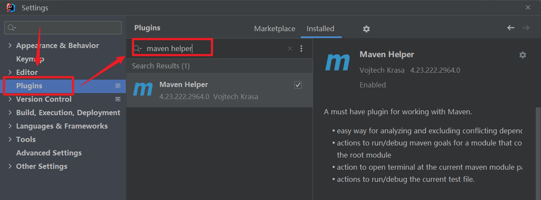
Task: Expand Appearance & Behavior settings
Action: (x=10, y=45)
